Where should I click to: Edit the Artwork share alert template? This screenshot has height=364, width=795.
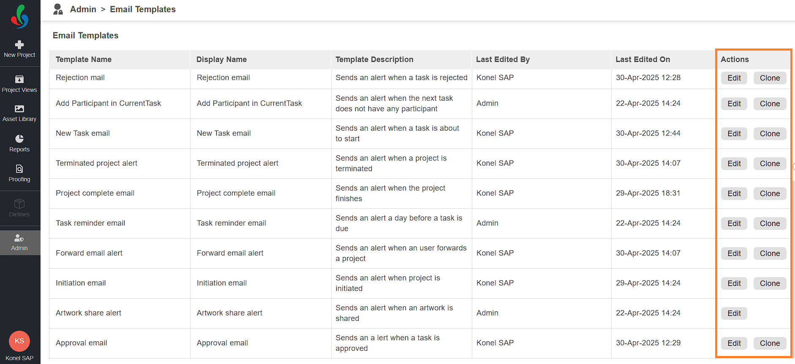pyautogui.click(x=734, y=313)
